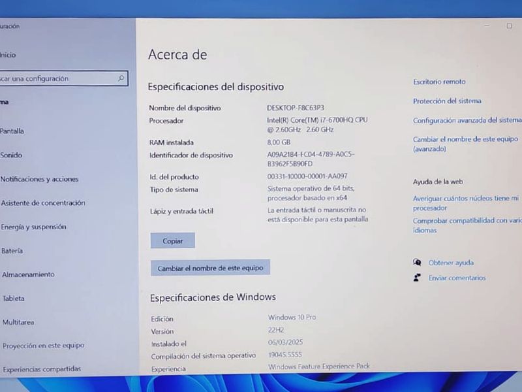Open Comprobar compatibilidad con varios idiomas link
The image size is (522, 392).
[467, 225]
